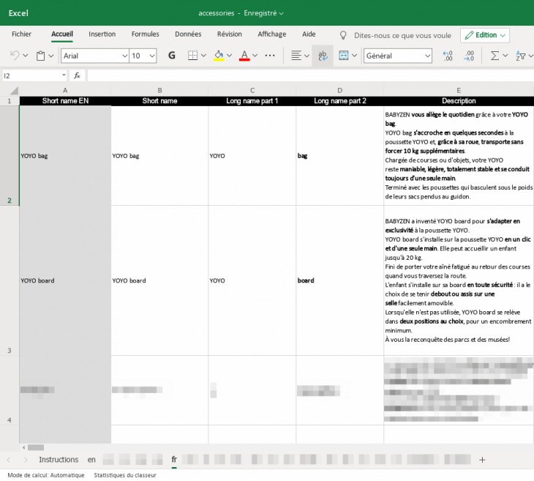This screenshot has width=534, height=481.
Task: Click the Short name EN header cell
Action: 65,101
